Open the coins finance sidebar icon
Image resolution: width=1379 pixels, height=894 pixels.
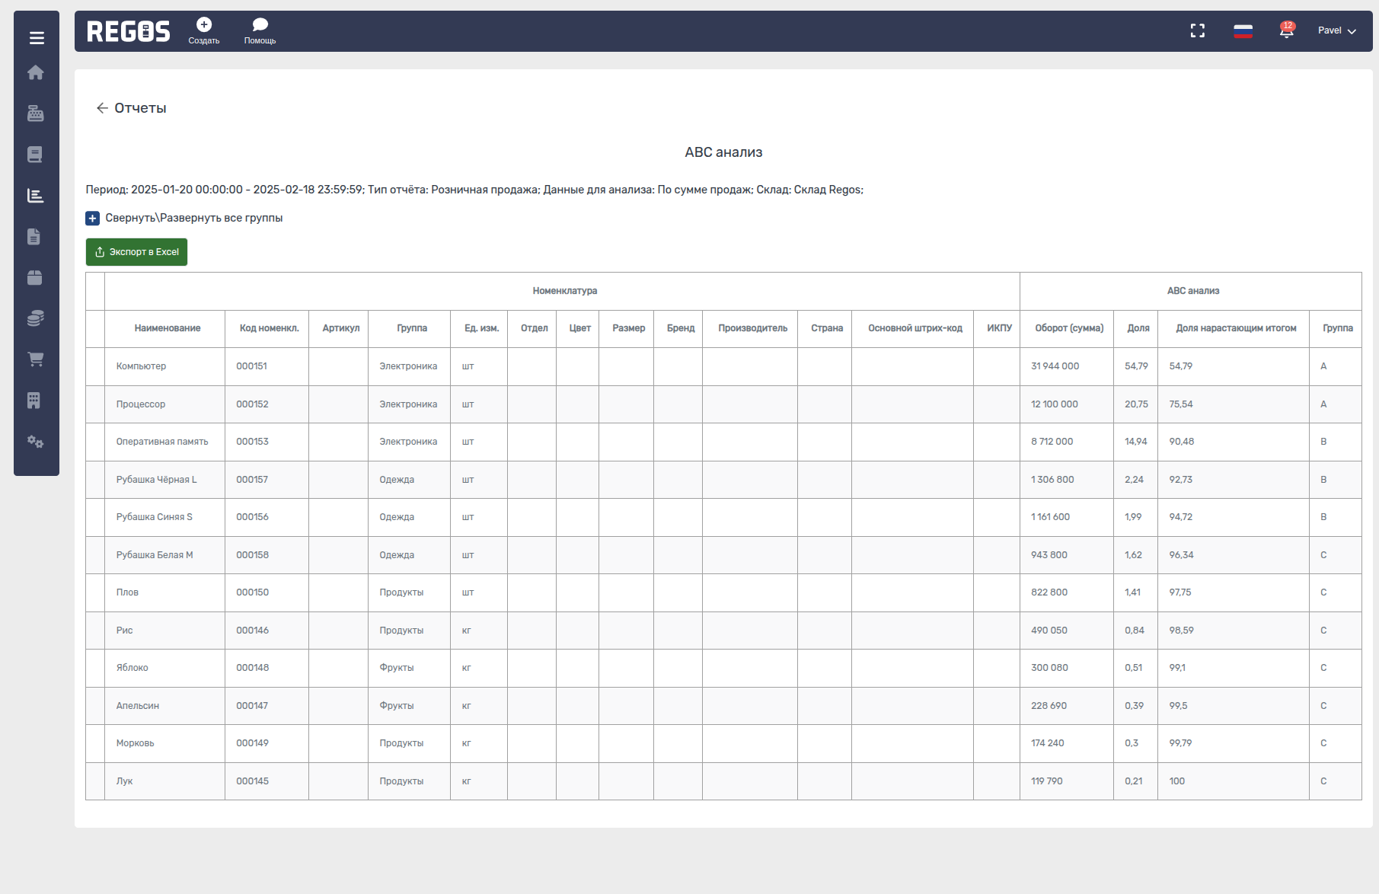click(x=35, y=318)
